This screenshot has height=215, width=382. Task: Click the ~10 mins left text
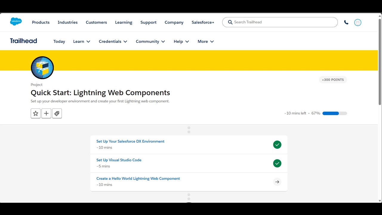point(295,113)
